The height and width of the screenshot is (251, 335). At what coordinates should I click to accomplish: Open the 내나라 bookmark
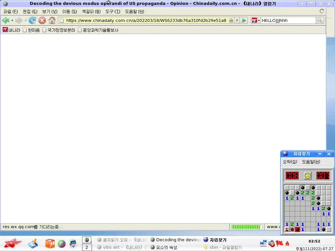pyautogui.click(x=11, y=30)
